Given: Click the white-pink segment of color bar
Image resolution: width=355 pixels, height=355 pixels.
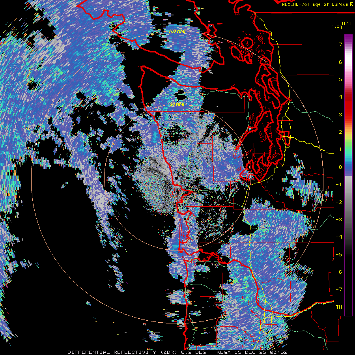Looking at the screenshot, I should click(x=348, y=62).
